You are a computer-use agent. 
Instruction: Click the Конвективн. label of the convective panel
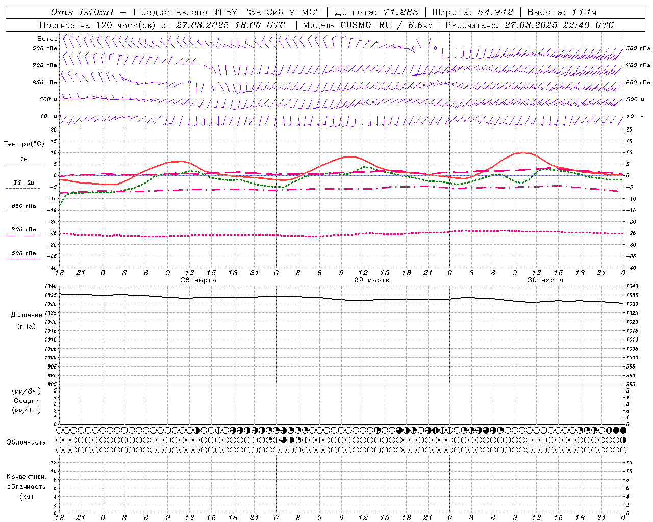coord(27,477)
